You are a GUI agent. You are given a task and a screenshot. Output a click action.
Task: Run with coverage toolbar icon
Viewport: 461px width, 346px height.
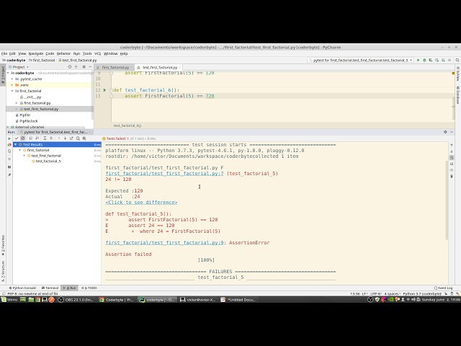[x=431, y=60]
